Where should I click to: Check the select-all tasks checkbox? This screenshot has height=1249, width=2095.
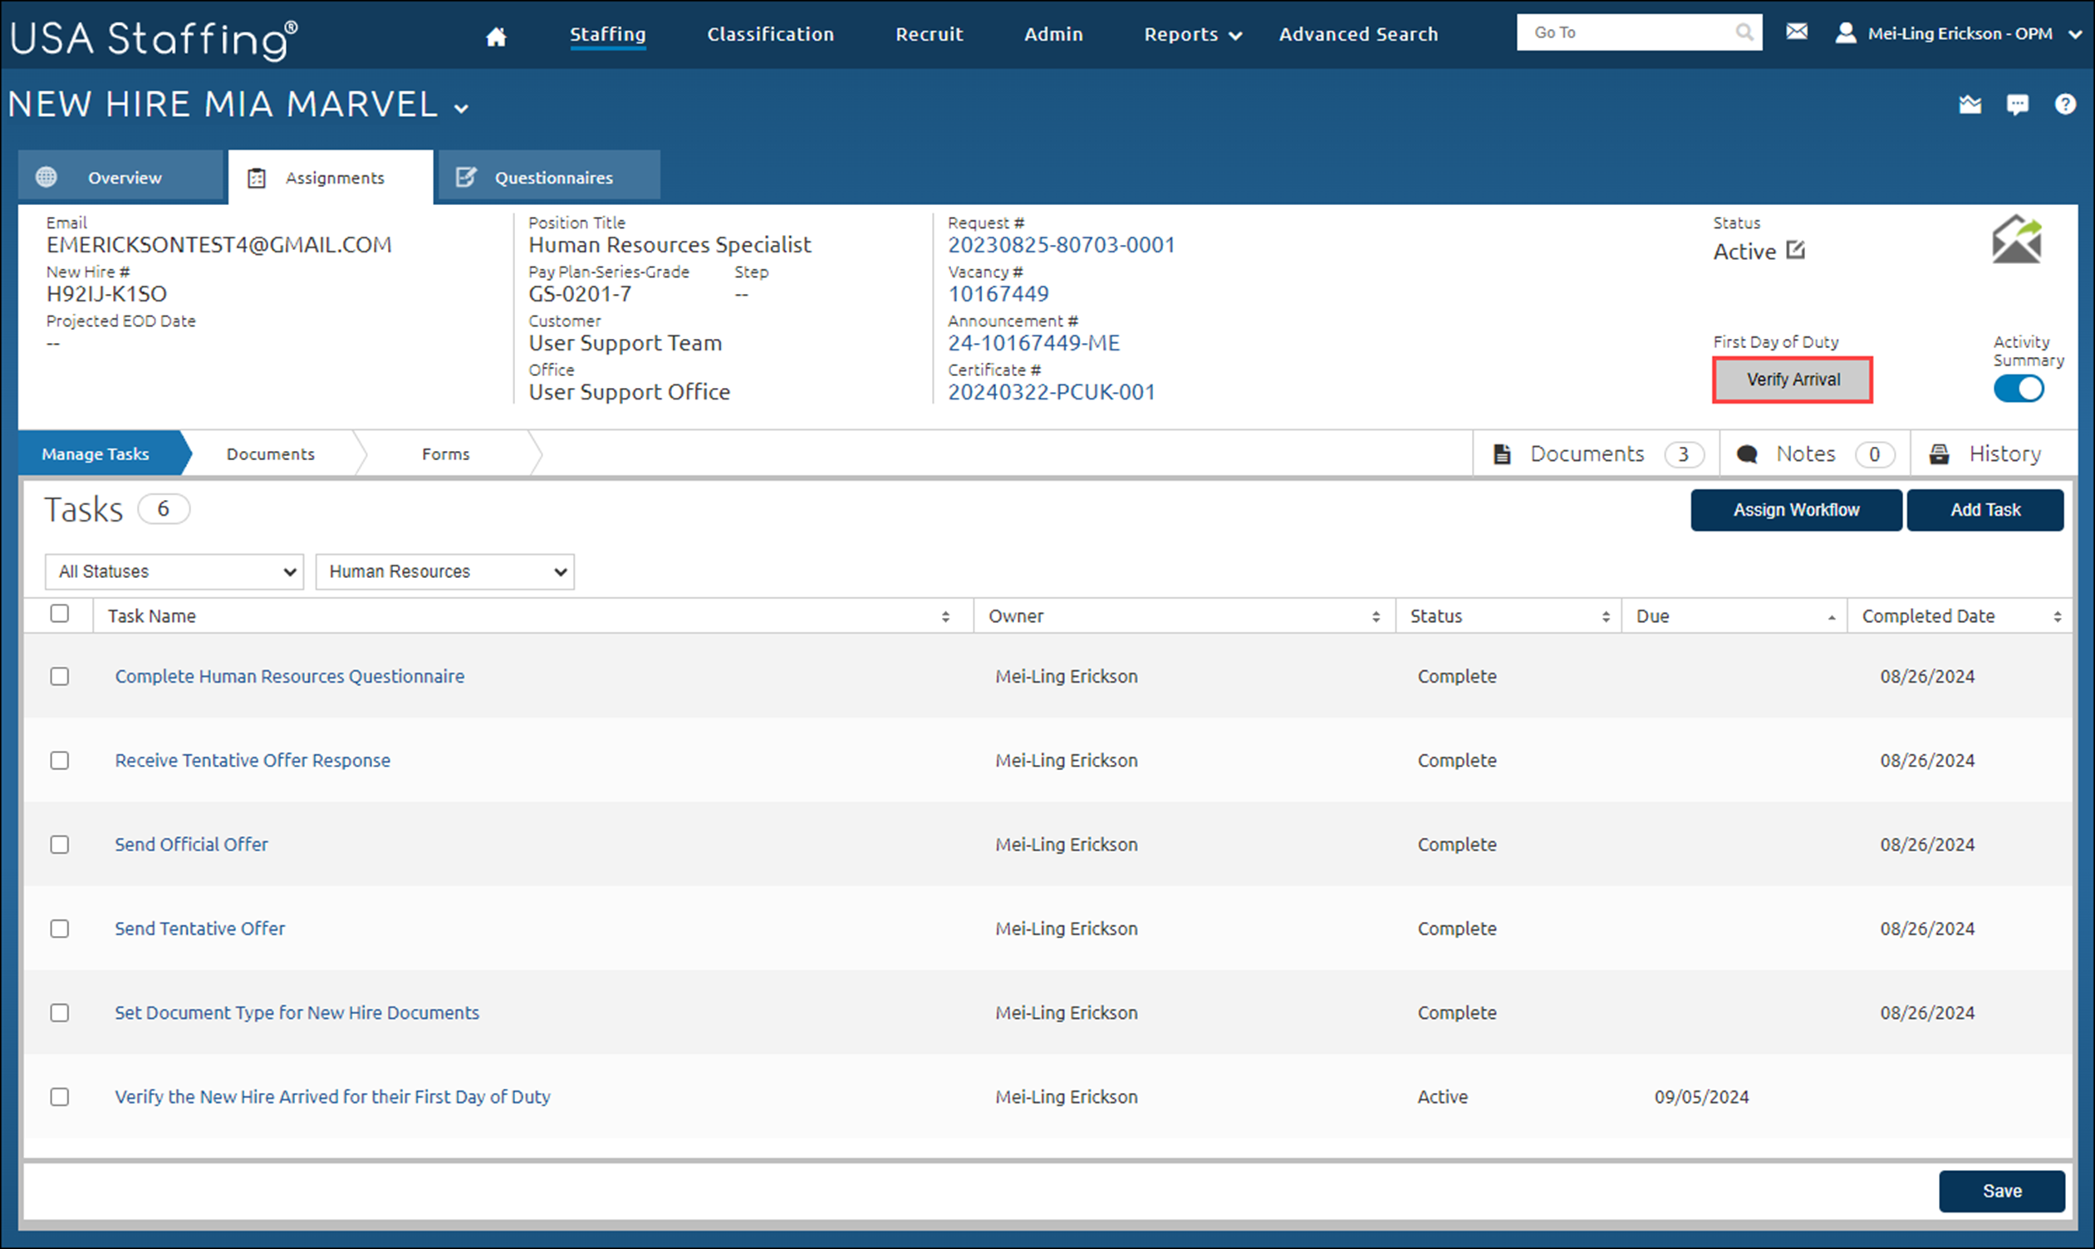(x=59, y=614)
